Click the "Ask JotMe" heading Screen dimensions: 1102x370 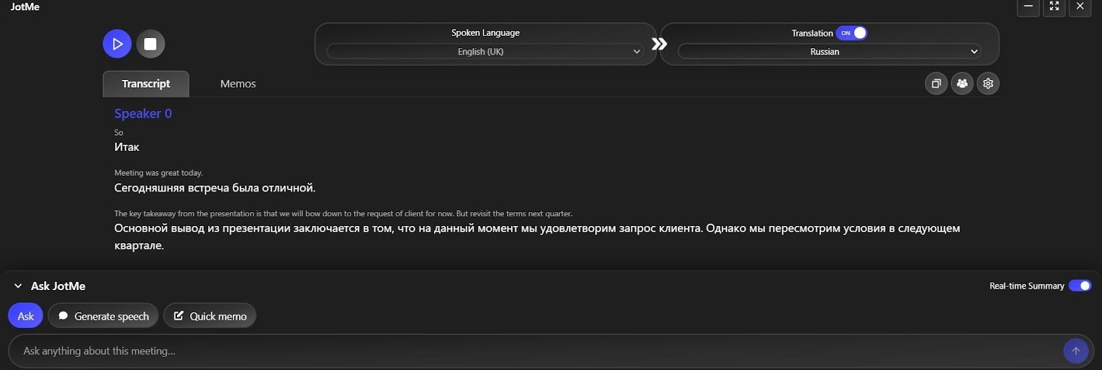(58, 286)
